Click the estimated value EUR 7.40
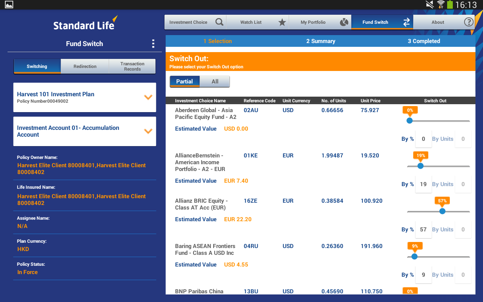Screen dimensions: 483x302 [x=236, y=181]
